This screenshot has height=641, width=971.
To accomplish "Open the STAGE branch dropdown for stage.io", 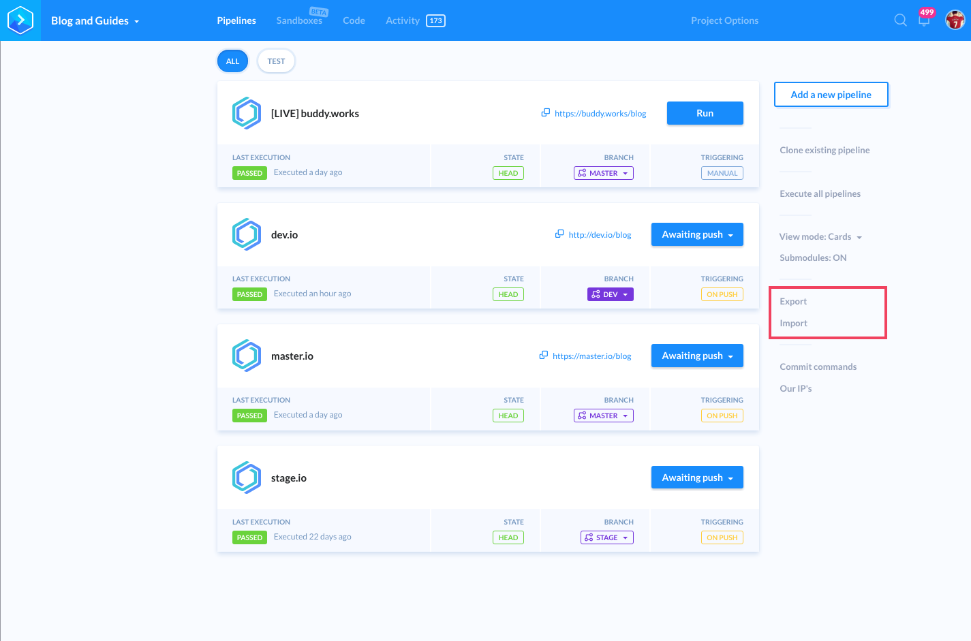I will click(607, 537).
